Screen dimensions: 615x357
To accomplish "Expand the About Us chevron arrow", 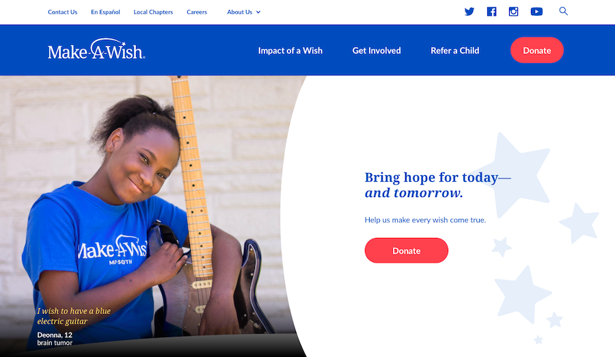I will pyautogui.click(x=258, y=12).
